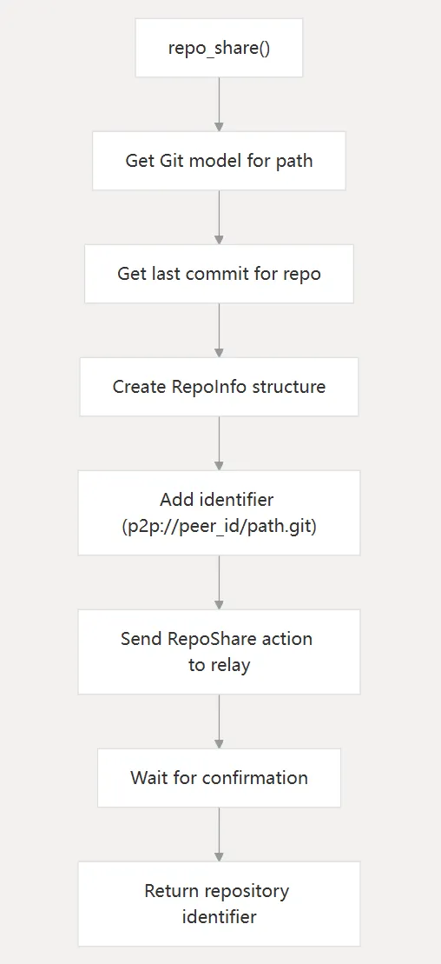Click the arrow pointing into Send RepoShare action
The width and height of the screenshot is (441, 964).
[x=219, y=582]
